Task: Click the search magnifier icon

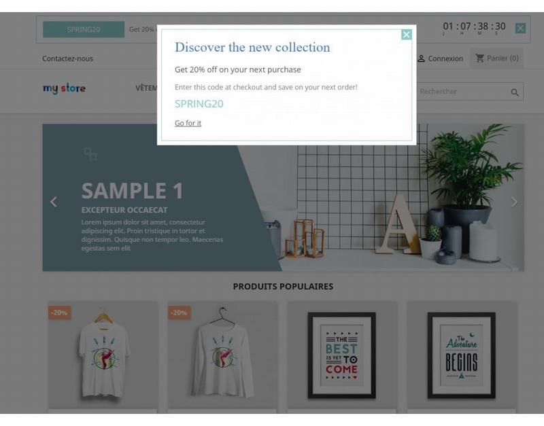Action: [515, 92]
